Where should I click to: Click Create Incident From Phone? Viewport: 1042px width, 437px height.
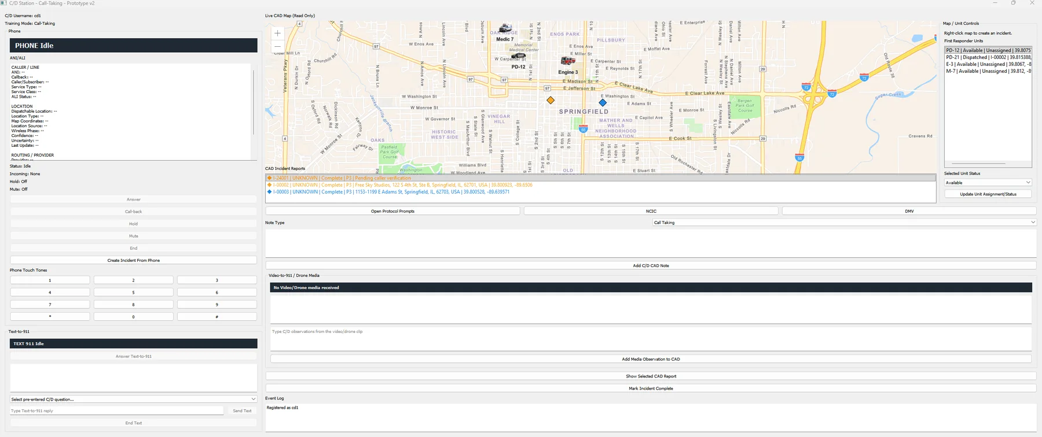pos(133,260)
